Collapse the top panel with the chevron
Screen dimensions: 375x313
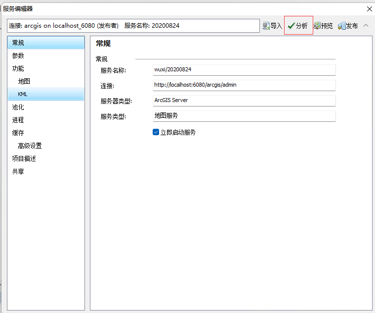(x=366, y=25)
